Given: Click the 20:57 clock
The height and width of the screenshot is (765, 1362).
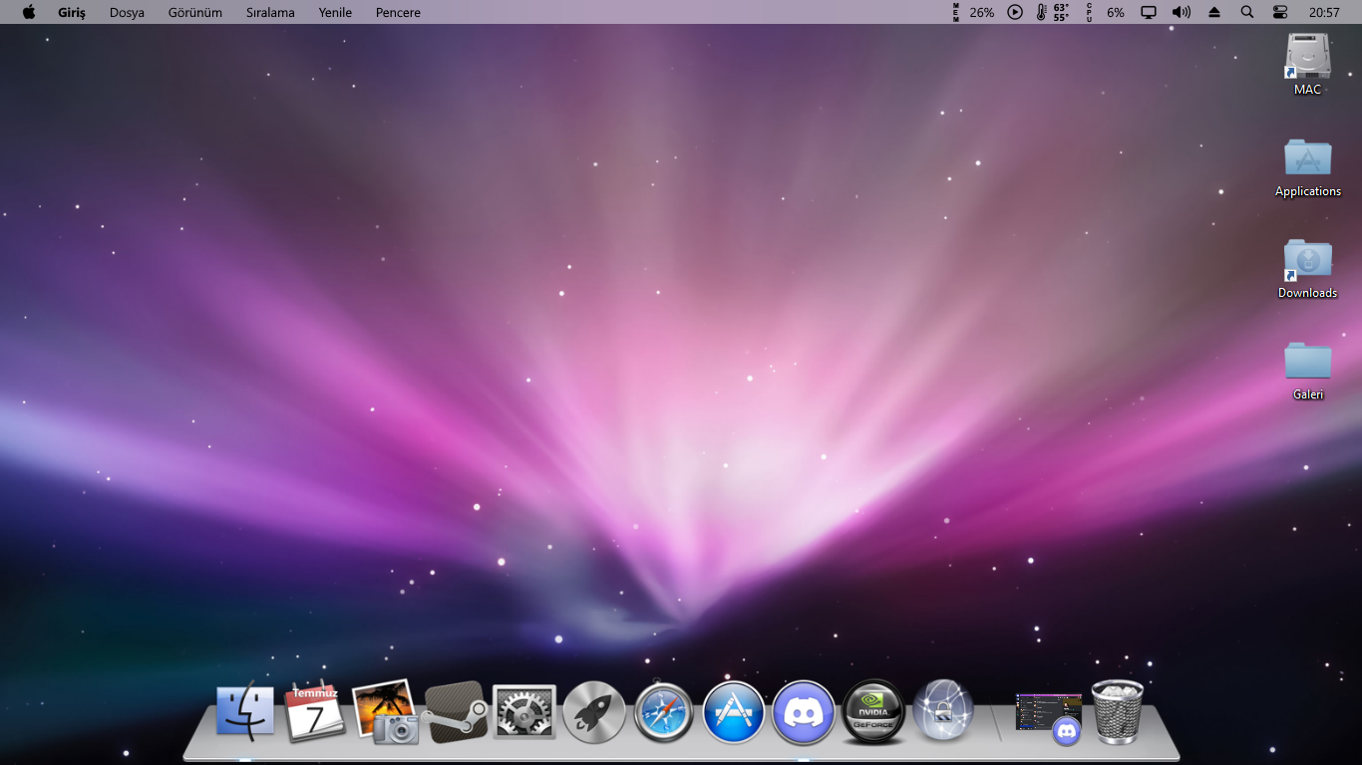Looking at the screenshot, I should 1324,13.
